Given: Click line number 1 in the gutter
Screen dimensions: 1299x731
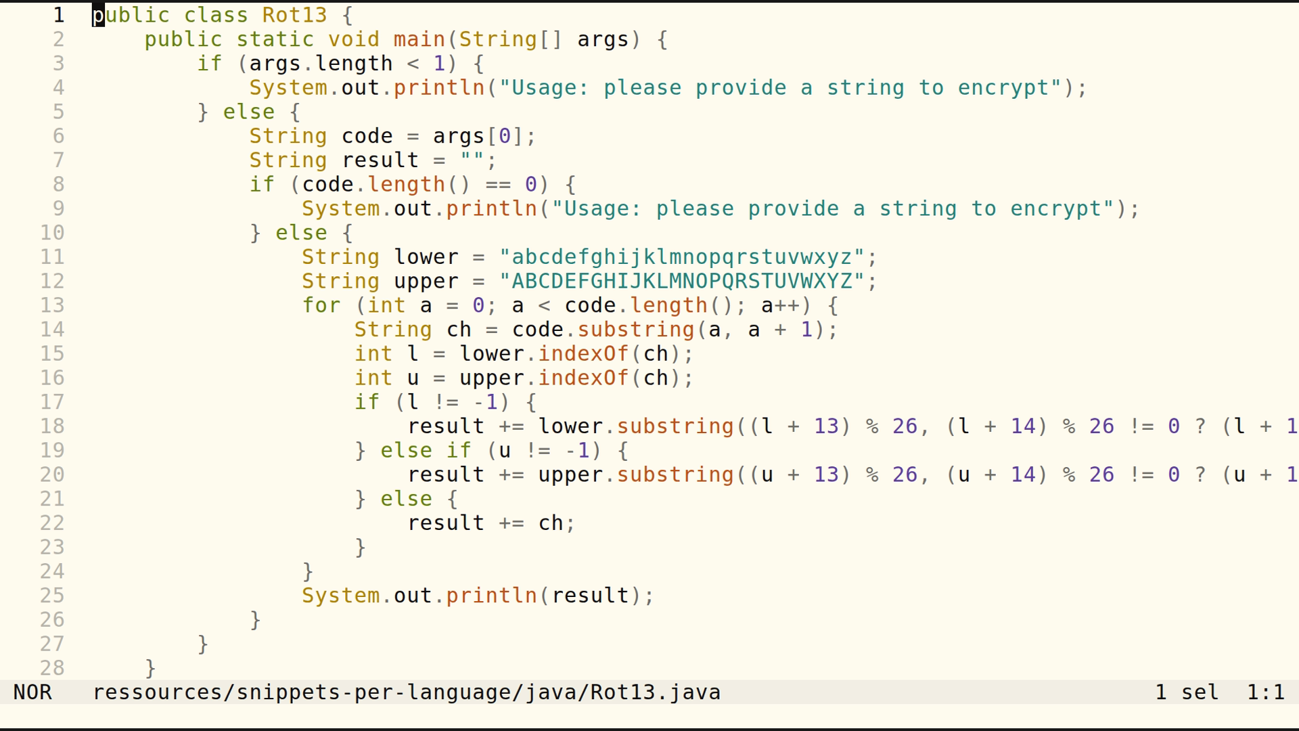Looking at the screenshot, I should pyautogui.click(x=58, y=15).
